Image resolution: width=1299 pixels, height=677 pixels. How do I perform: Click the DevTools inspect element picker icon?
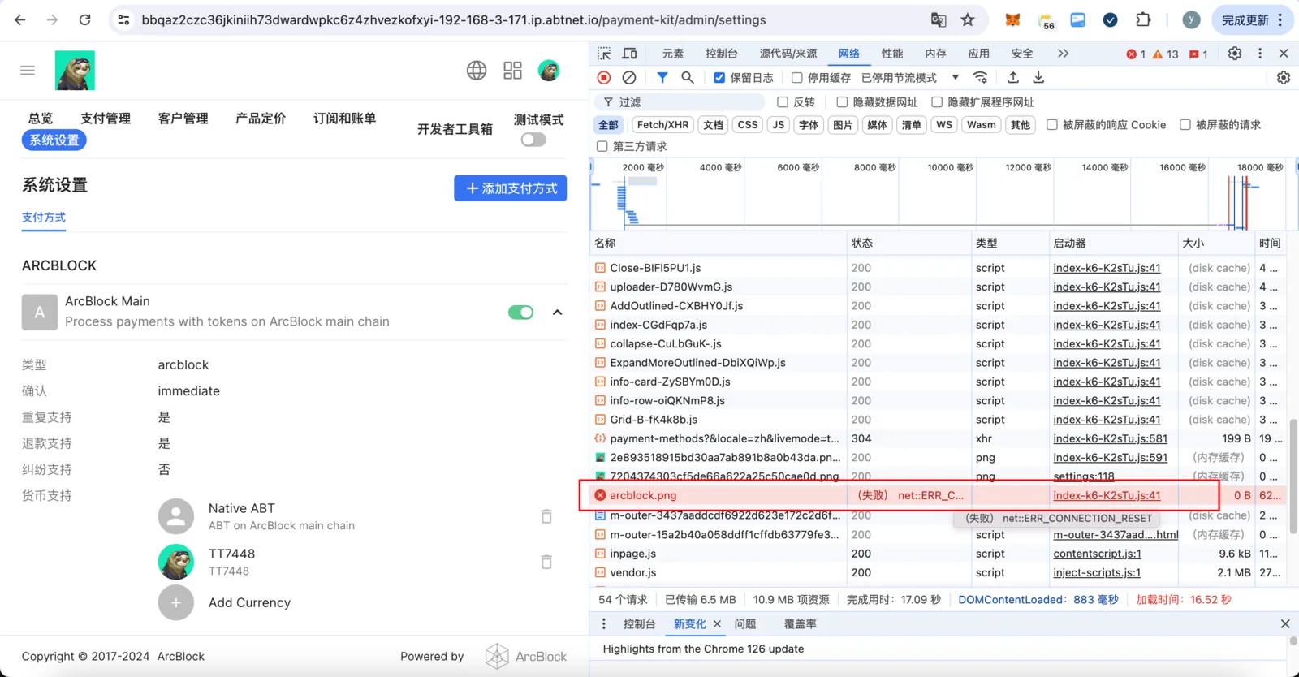(x=604, y=54)
